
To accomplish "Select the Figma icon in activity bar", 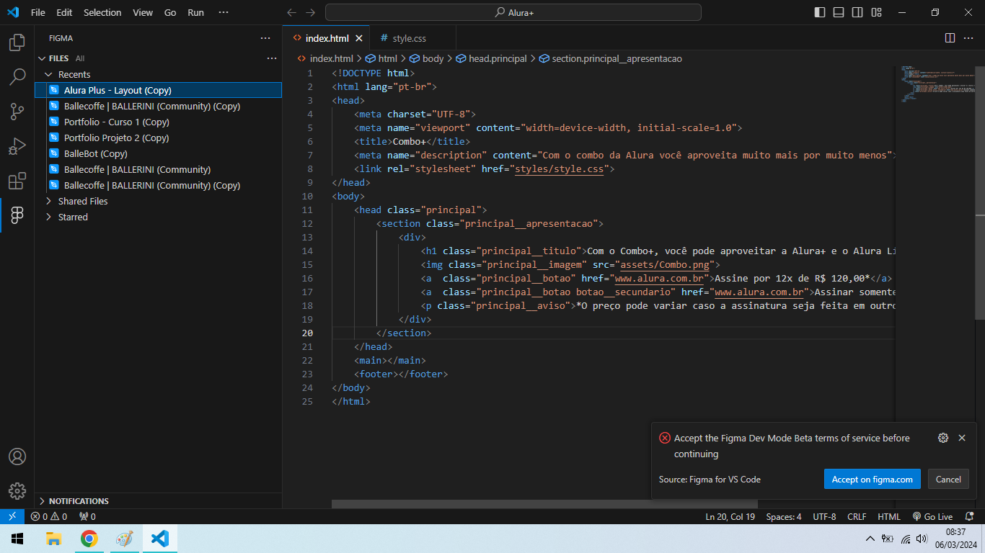I will pyautogui.click(x=17, y=215).
